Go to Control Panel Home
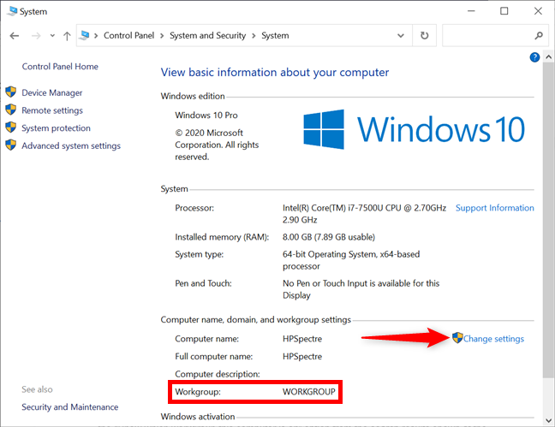 point(60,67)
